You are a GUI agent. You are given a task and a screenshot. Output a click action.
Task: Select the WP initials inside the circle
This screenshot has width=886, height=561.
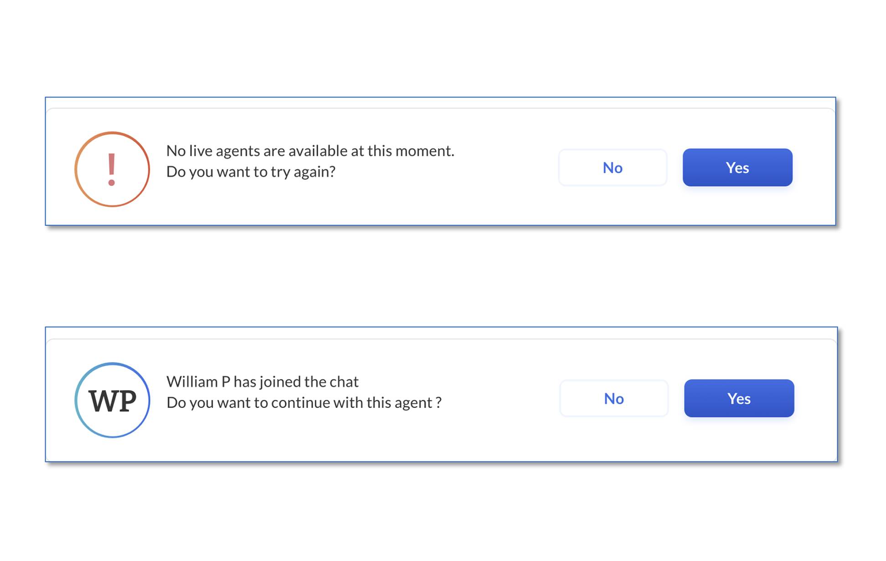click(x=112, y=401)
